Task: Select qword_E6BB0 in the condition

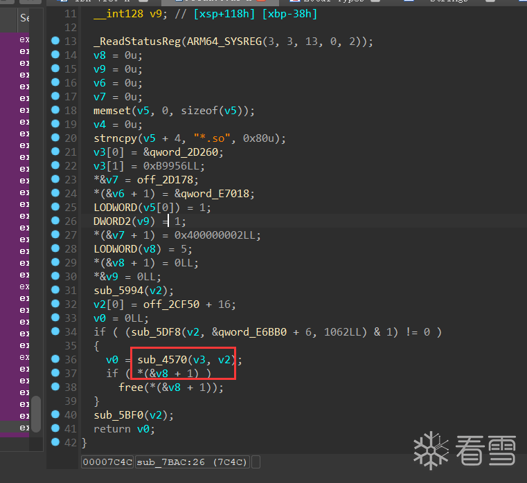Action: [252, 332]
